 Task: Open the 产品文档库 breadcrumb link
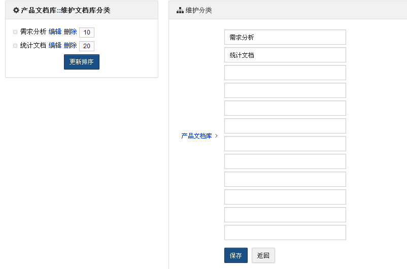click(196, 136)
